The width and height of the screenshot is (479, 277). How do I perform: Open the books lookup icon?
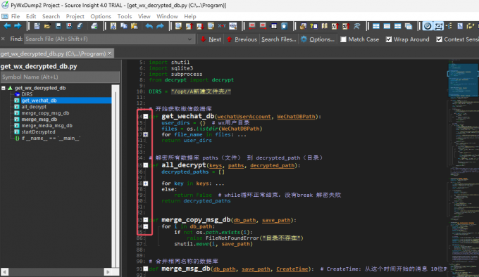click(325, 26)
